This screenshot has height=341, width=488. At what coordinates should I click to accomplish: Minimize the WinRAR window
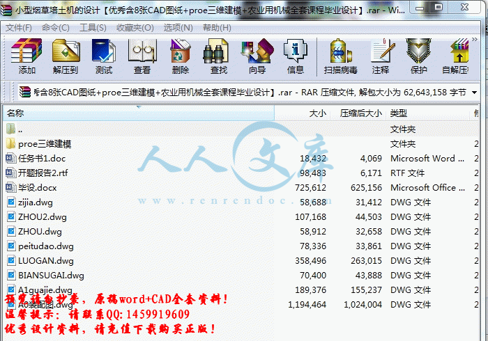[x=420, y=8]
